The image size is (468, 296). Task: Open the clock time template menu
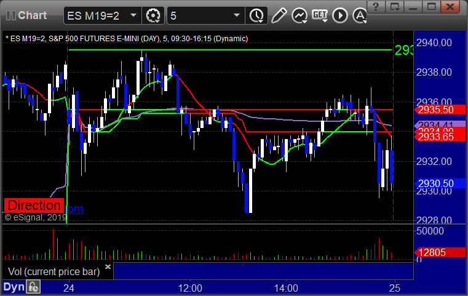256,15
